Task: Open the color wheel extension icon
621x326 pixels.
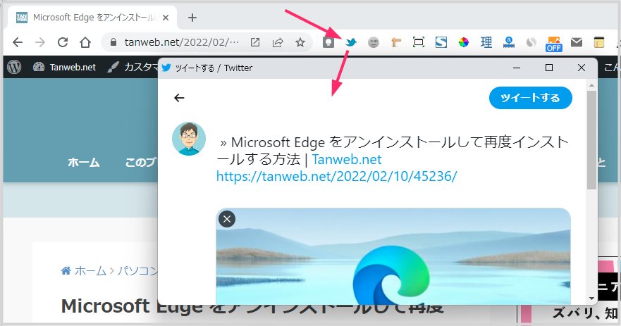Action: point(464,42)
